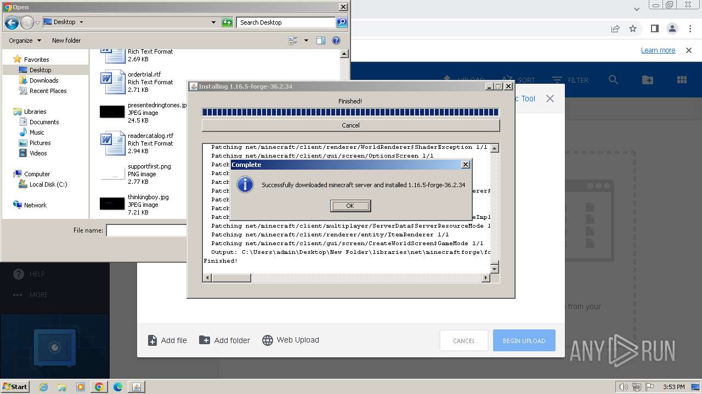Screen dimensions: 702x394
Task: Expand the Desktop address bar dropdown
Action: point(213,22)
